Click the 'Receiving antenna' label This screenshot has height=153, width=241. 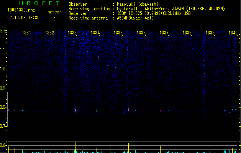88,18
